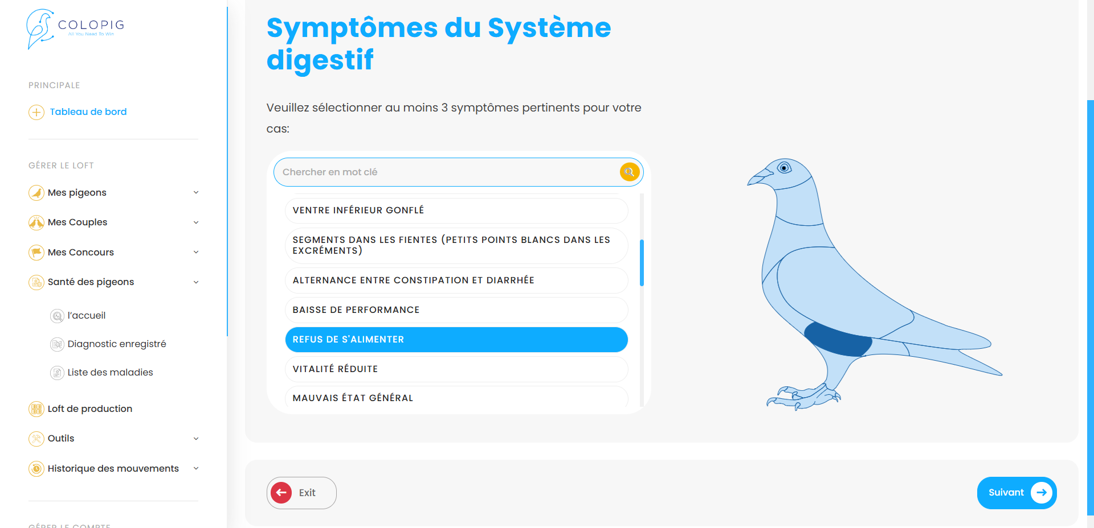
Task: Click the Historique des mouvements clock icon
Action: tap(36, 468)
